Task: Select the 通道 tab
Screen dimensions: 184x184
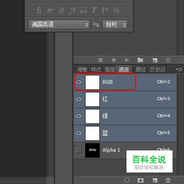Action: pos(124,69)
